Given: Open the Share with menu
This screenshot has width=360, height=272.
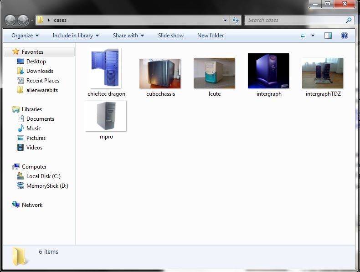Looking at the screenshot, I should pyautogui.click(x=129, y=36).
